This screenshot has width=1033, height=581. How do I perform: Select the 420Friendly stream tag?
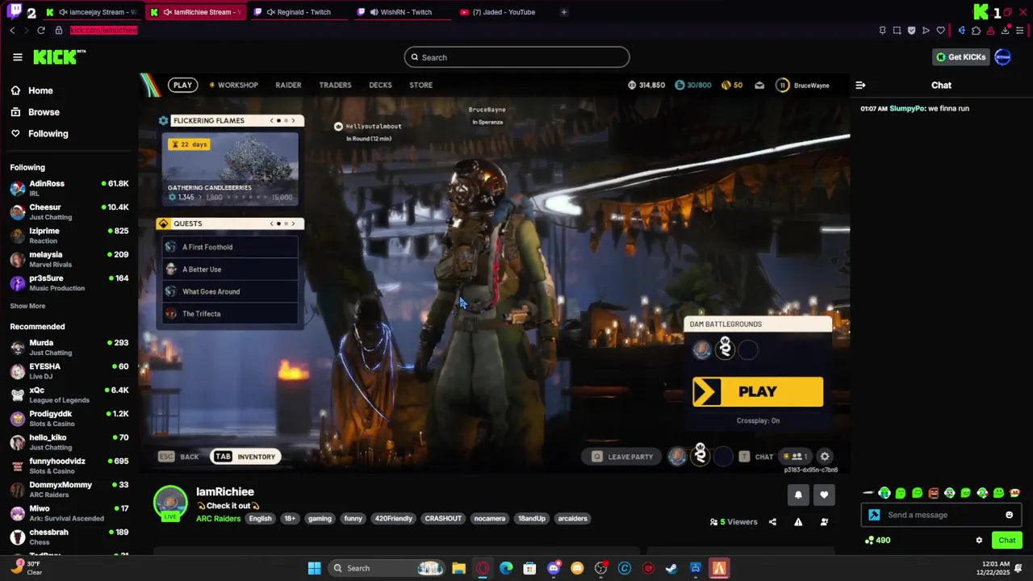tap(393, 518)
